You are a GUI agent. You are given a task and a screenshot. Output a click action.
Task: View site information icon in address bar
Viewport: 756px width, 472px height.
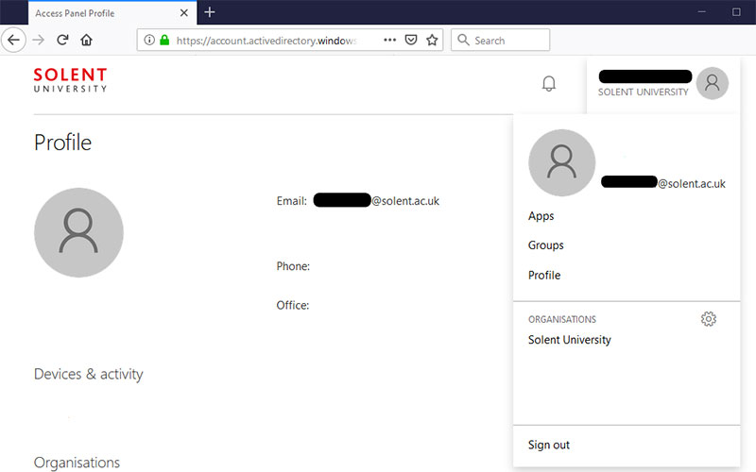149,40
